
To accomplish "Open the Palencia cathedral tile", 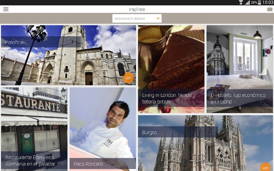I will coord(68,55).
